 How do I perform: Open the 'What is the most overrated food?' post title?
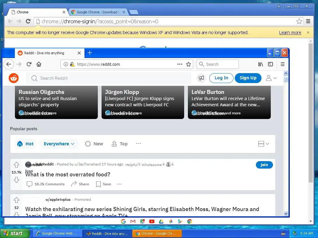68,174
